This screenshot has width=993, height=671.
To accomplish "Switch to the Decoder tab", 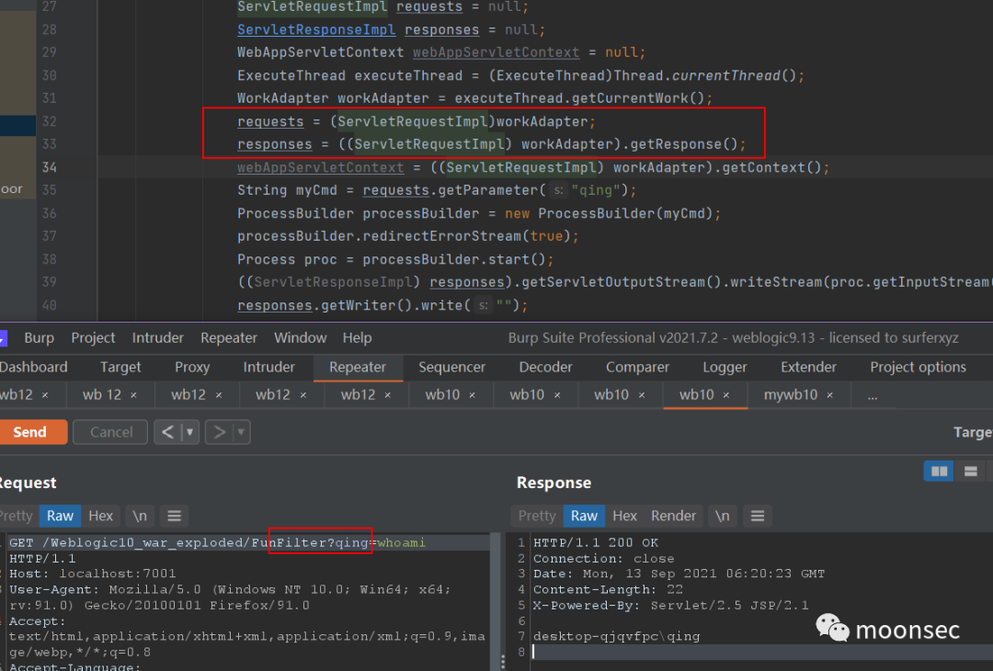I will 545,367.
